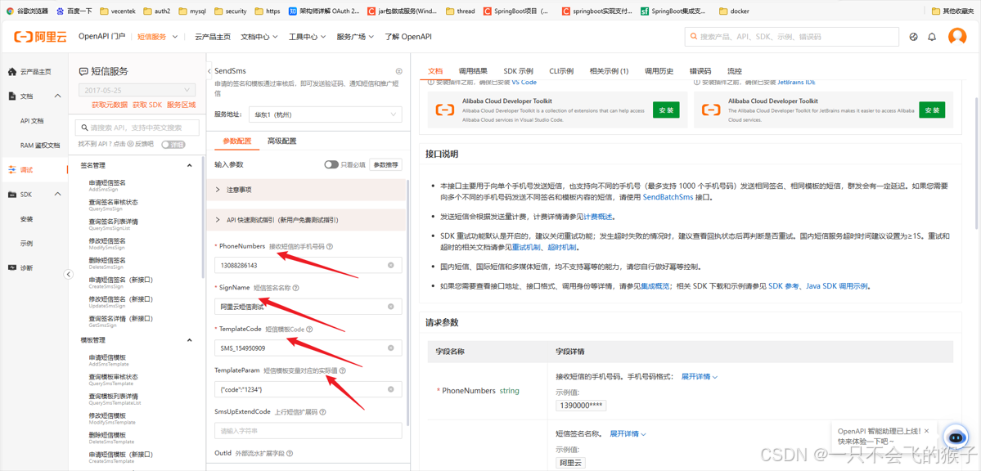Switch to the 调用结果 tab
The image size is (981, 471).
point(473,70)
